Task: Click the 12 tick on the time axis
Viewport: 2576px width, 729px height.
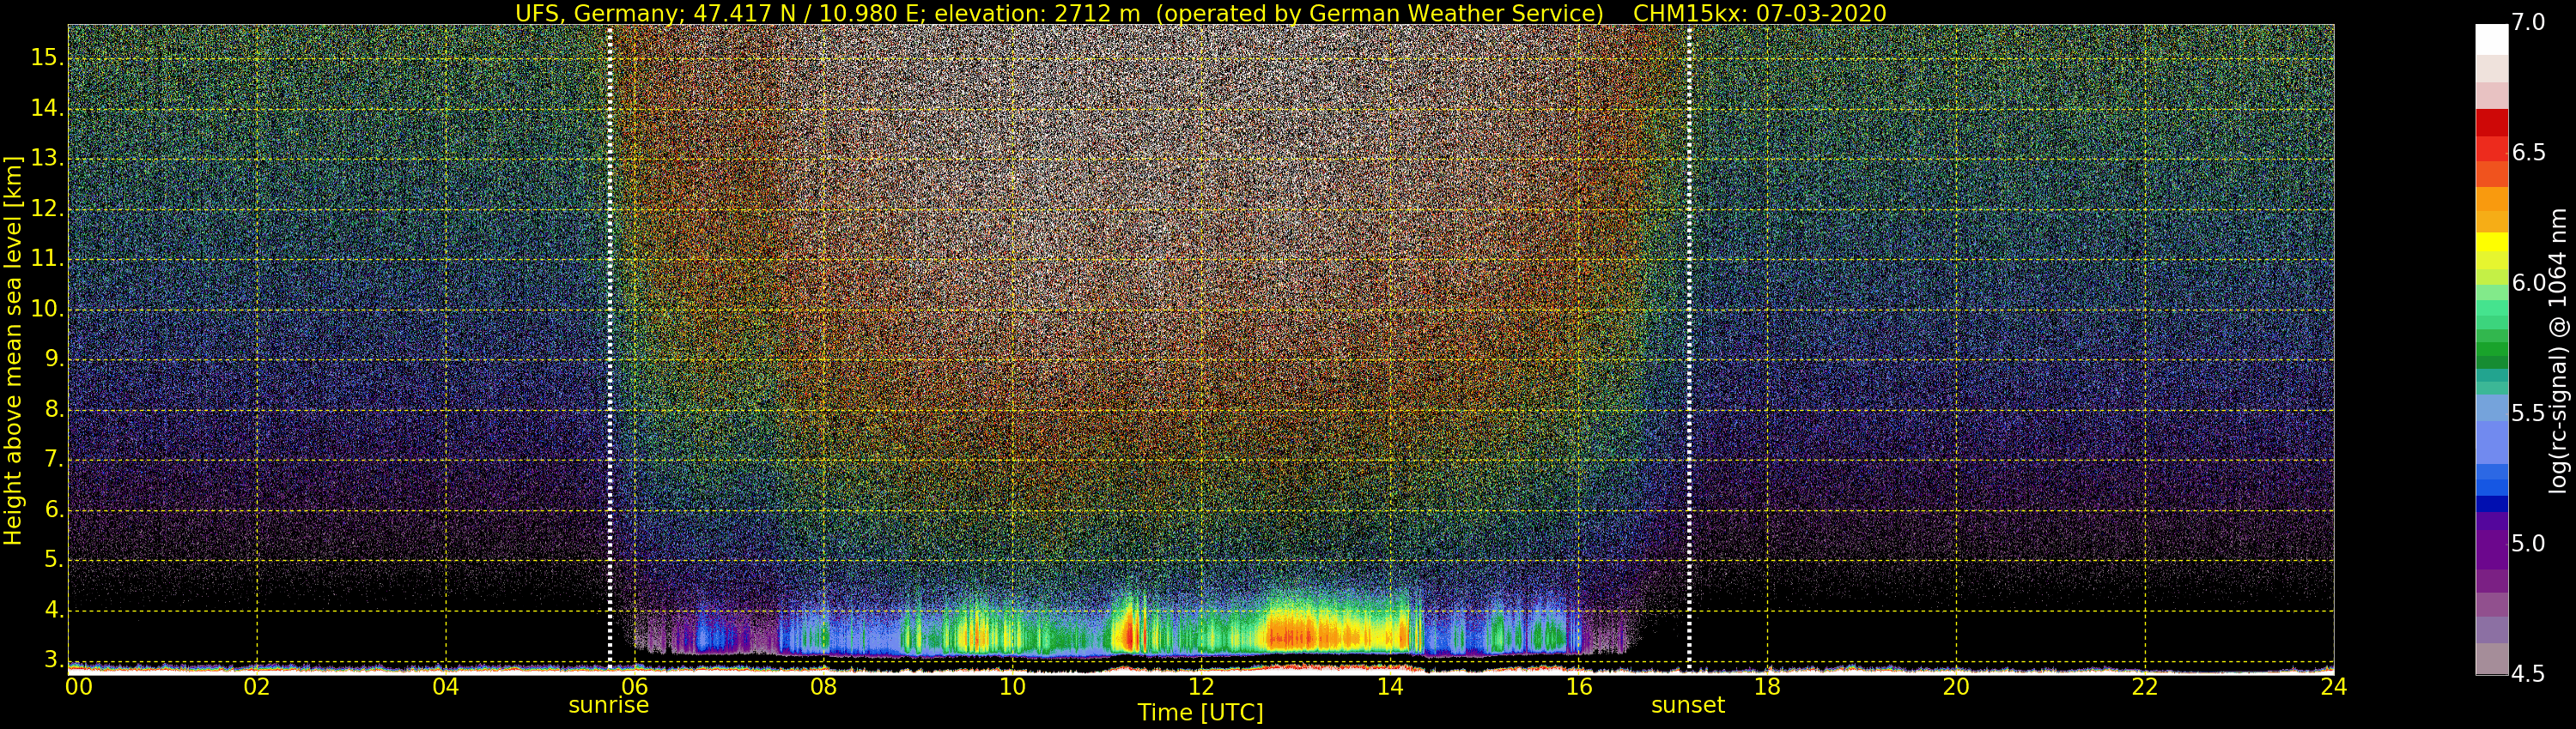Action: click(1200, 687)
